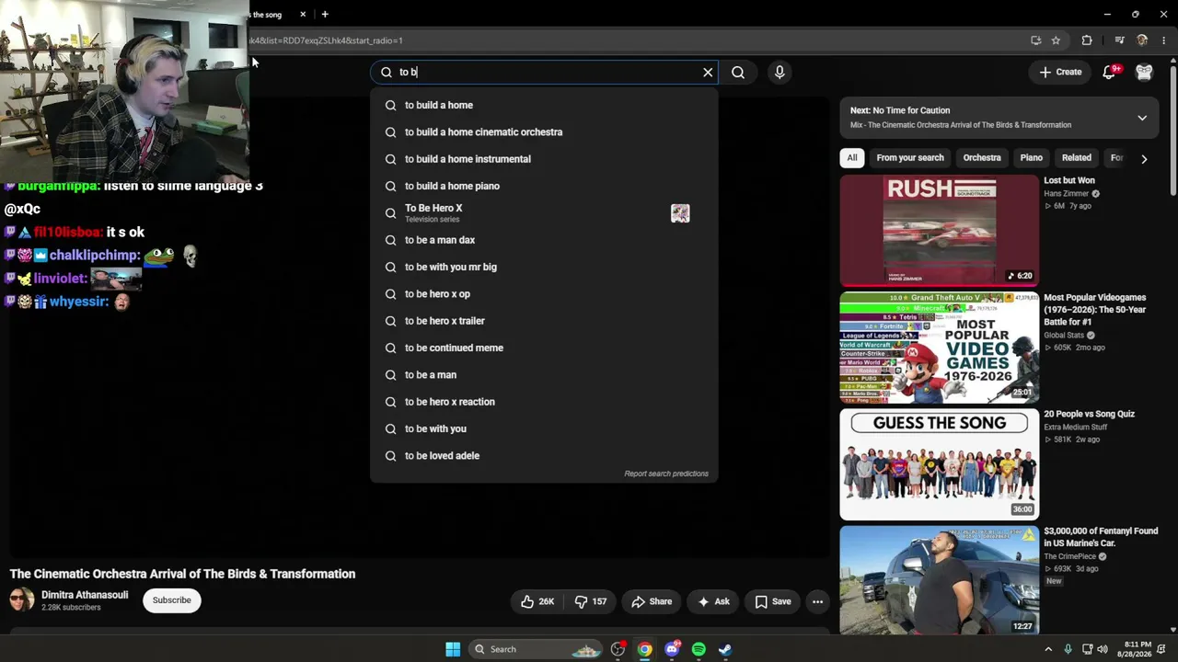Select suggestion "to build a home"
This screenshot has height=662, width=1178.
(x=544, y=105)
